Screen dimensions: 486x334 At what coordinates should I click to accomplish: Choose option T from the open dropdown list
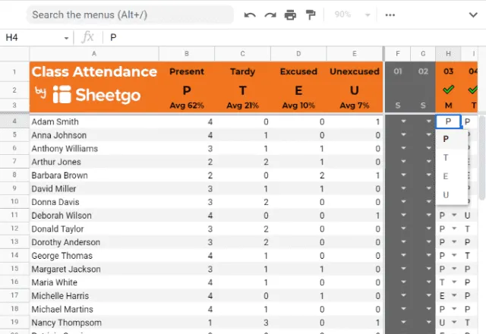(446, 158)
